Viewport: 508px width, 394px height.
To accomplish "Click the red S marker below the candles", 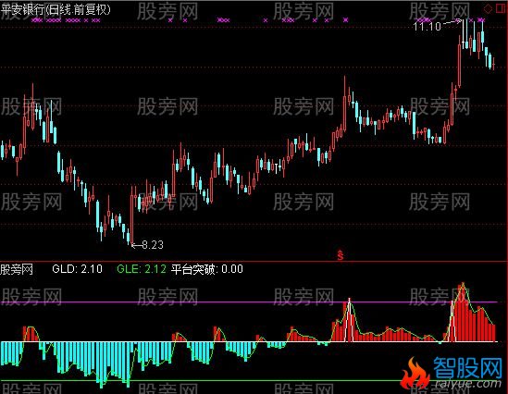I will [340, 255].
